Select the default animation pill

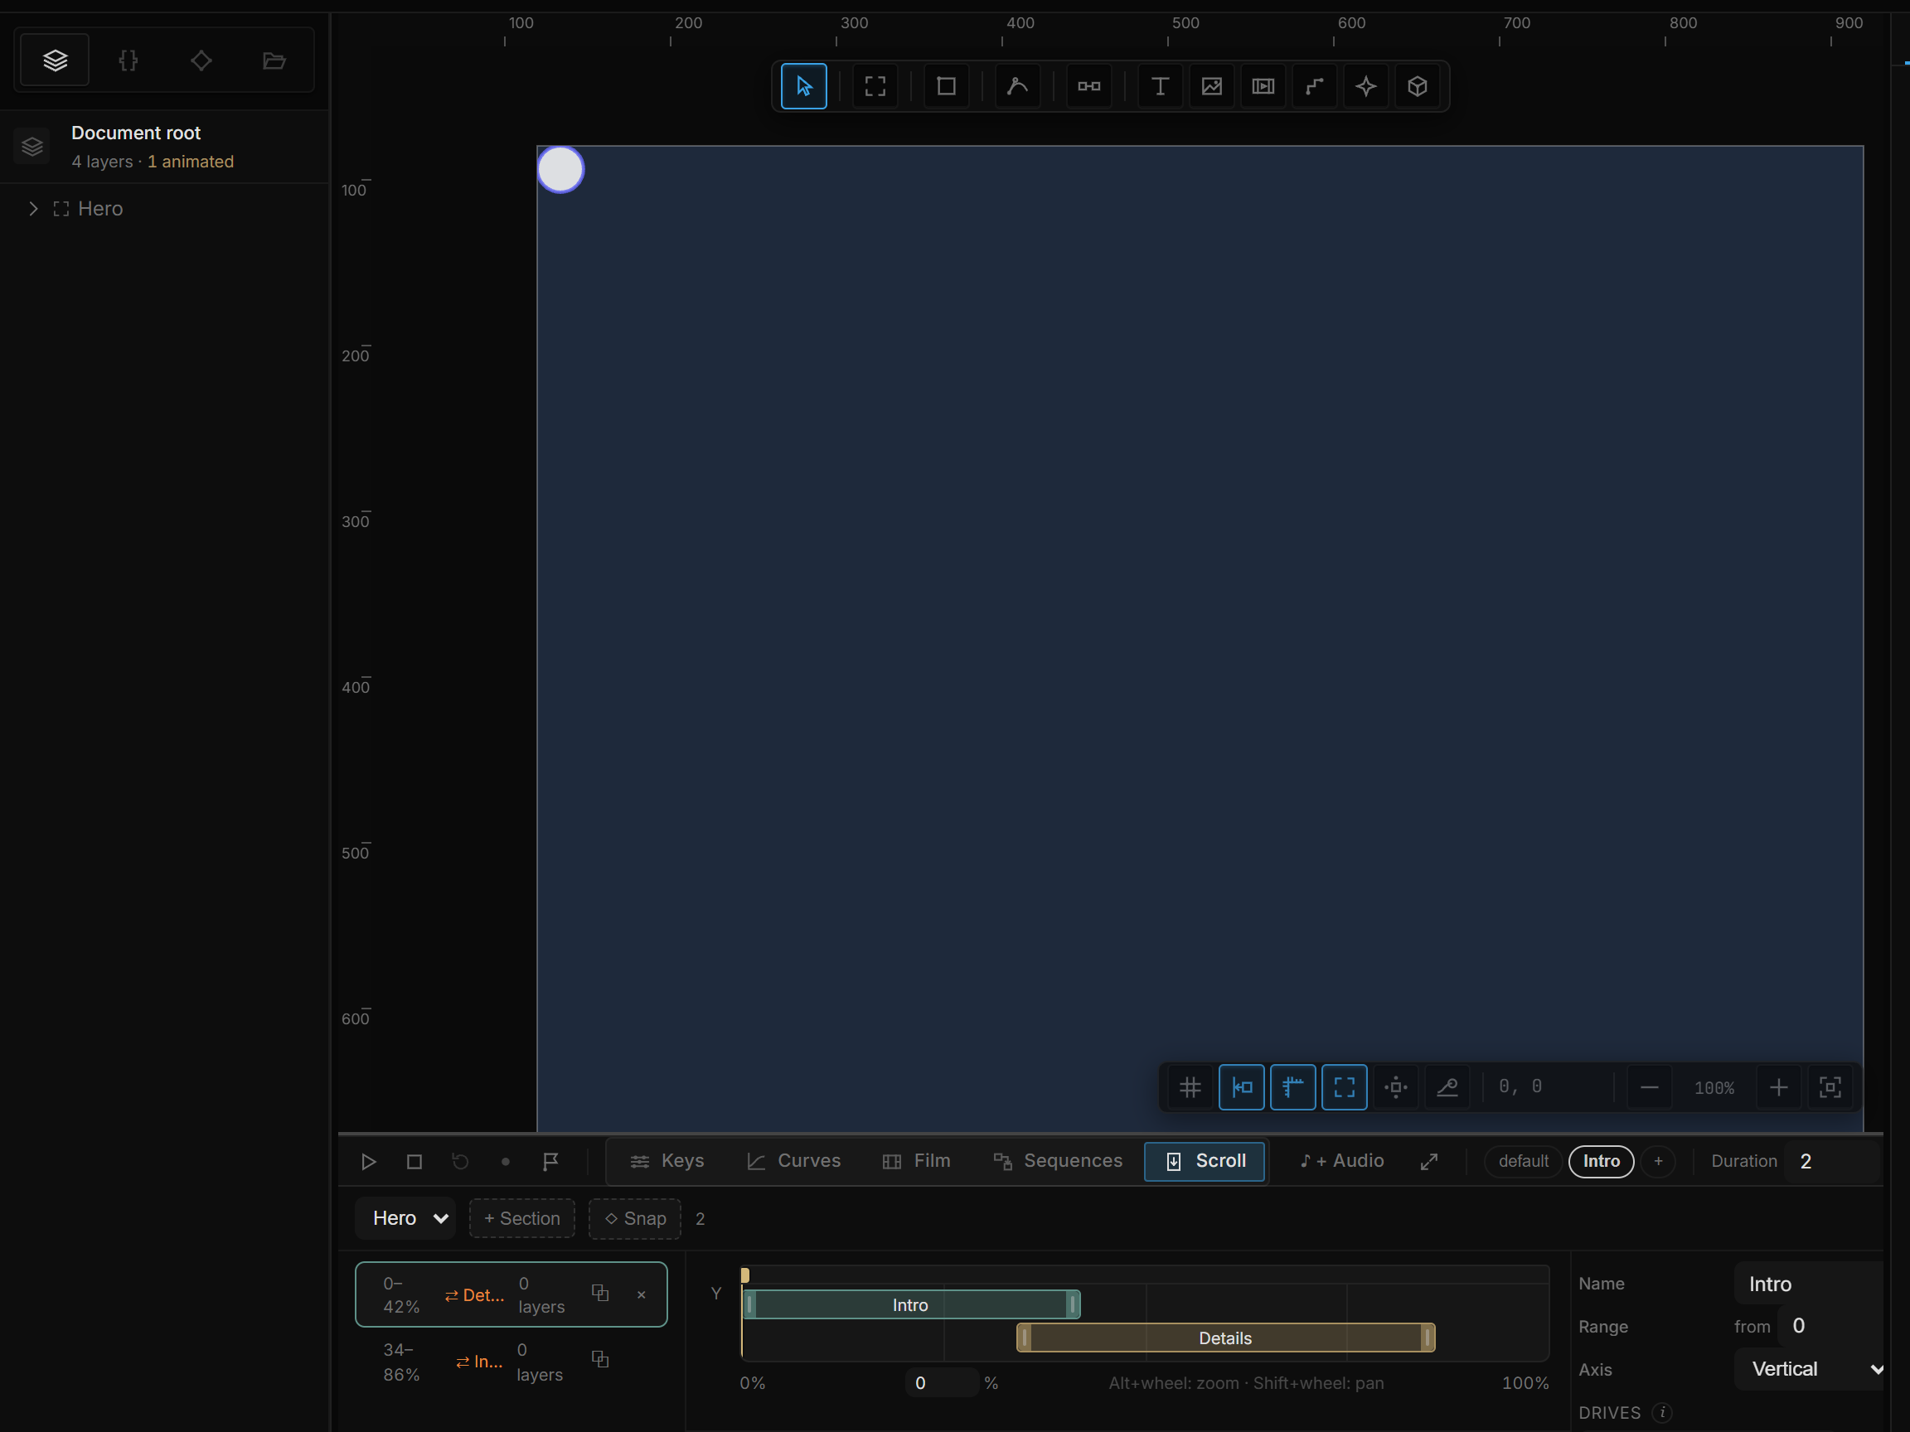[x=1523, y=1161]
